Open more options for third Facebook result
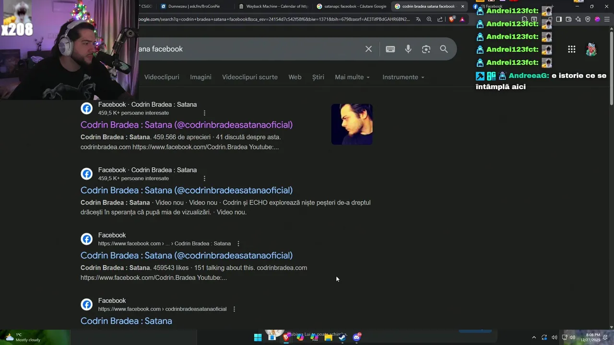The image size is (614, 345). 238,243
